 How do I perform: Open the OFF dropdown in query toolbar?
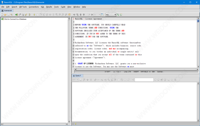(x=75, y=80)
